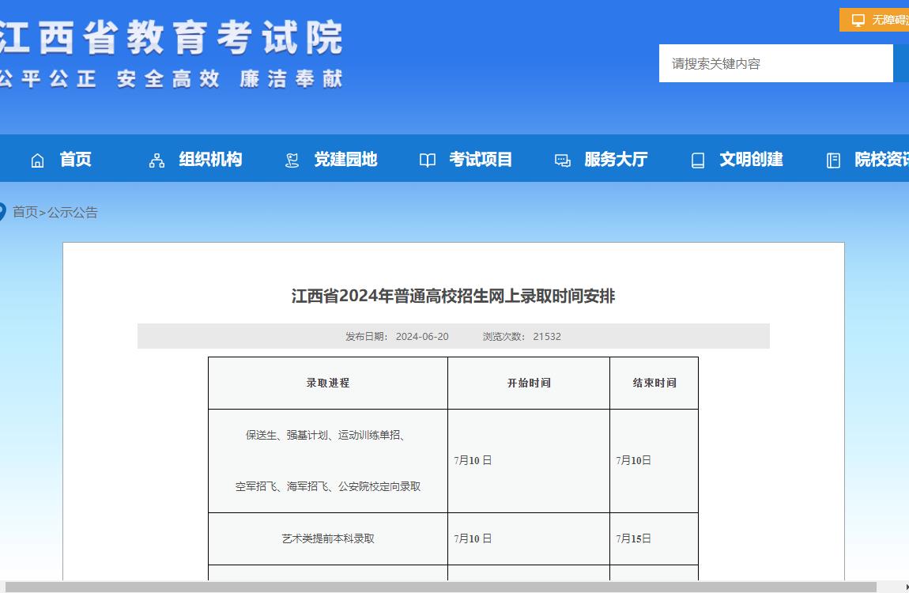Open the 考试项目 menu item
The height and width of the screenshot is (593, 909).
pos(481,160)
